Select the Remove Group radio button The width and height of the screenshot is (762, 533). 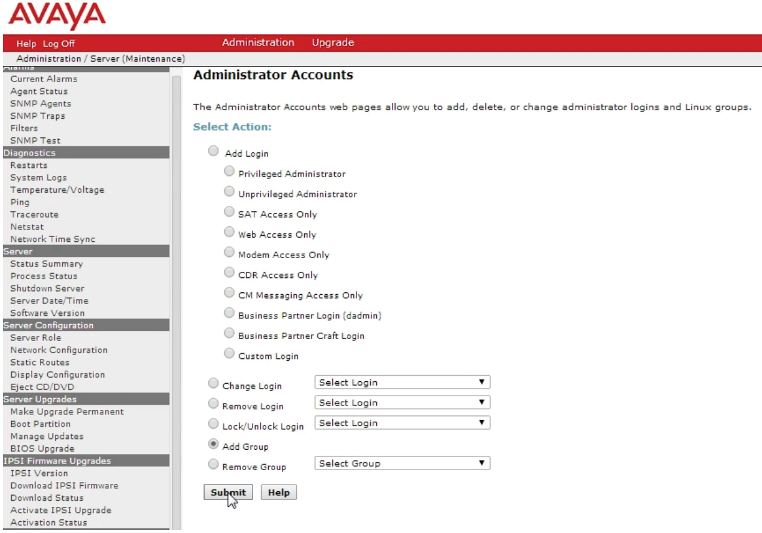(x=213, y=464)
